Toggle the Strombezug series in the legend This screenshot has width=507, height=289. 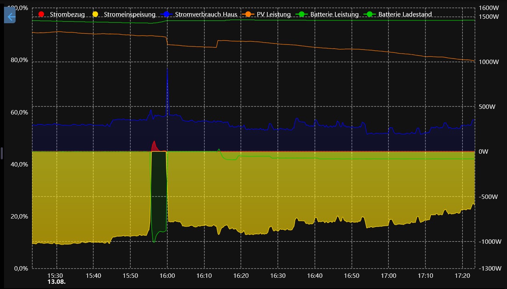62,14
